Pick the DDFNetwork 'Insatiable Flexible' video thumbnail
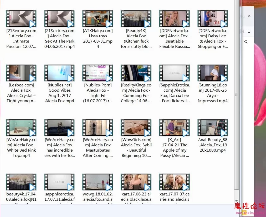Image resolution: width=266 pixels, height=217 pixels. 174,19
